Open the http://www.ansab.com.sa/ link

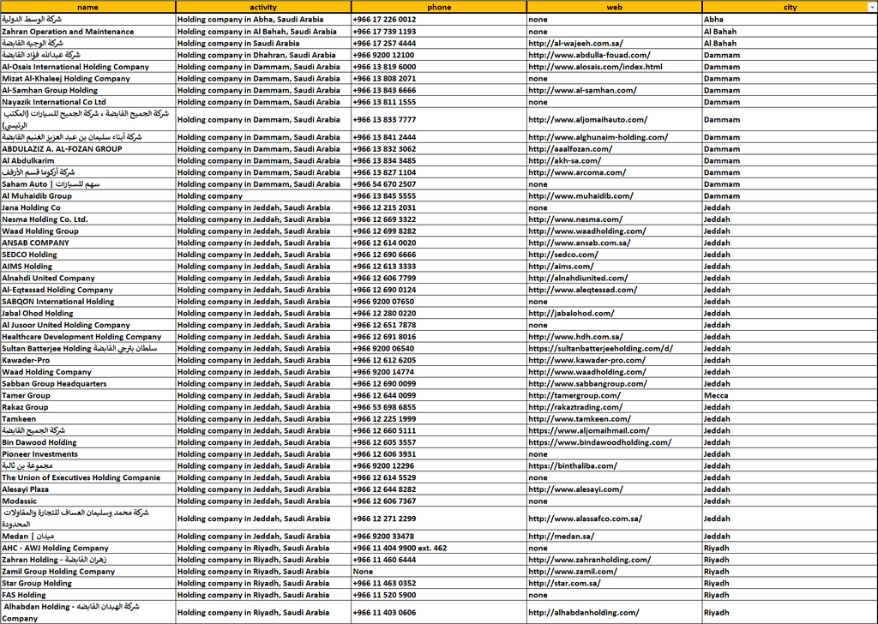click(579, 243)
